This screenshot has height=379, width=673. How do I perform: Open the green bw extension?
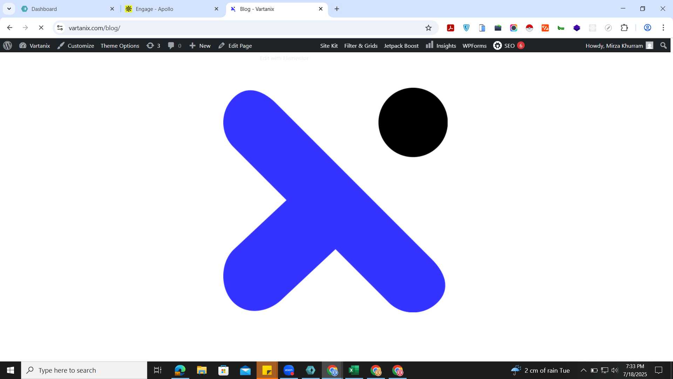point(561,28)
